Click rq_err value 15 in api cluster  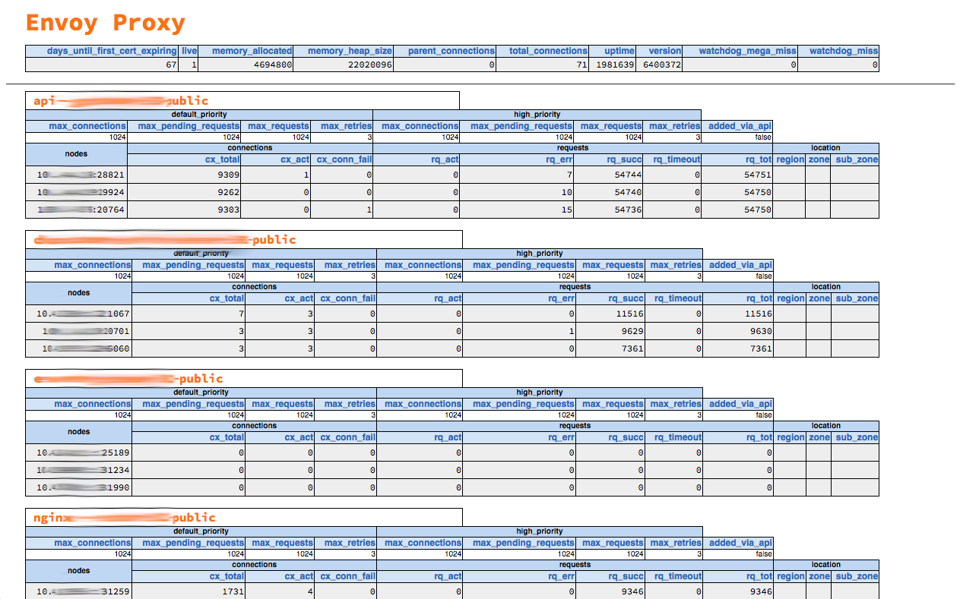(567, 210)
